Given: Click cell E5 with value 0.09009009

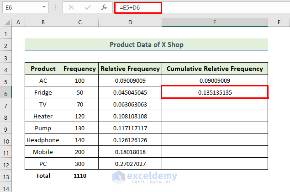Looking at the screenshot, I should pyautogui.click(x=215, y=80).
